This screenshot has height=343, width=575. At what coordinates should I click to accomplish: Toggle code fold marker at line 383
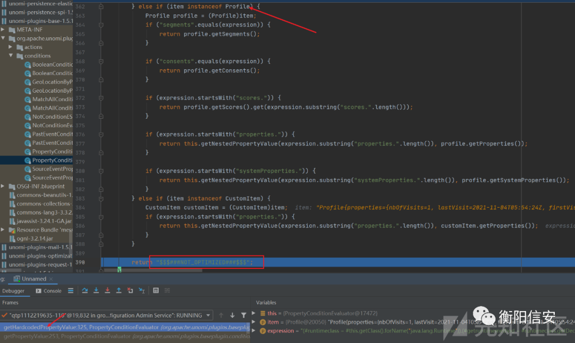coord(101,199)
